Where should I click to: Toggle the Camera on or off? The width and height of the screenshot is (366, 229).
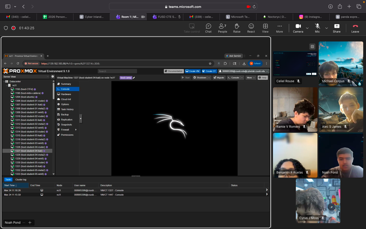(298, 28)
